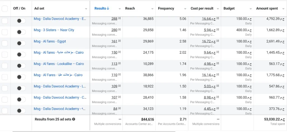Click the Cost per result column header
The height and width of the screenshot is (132, 287).
point(202,8)
